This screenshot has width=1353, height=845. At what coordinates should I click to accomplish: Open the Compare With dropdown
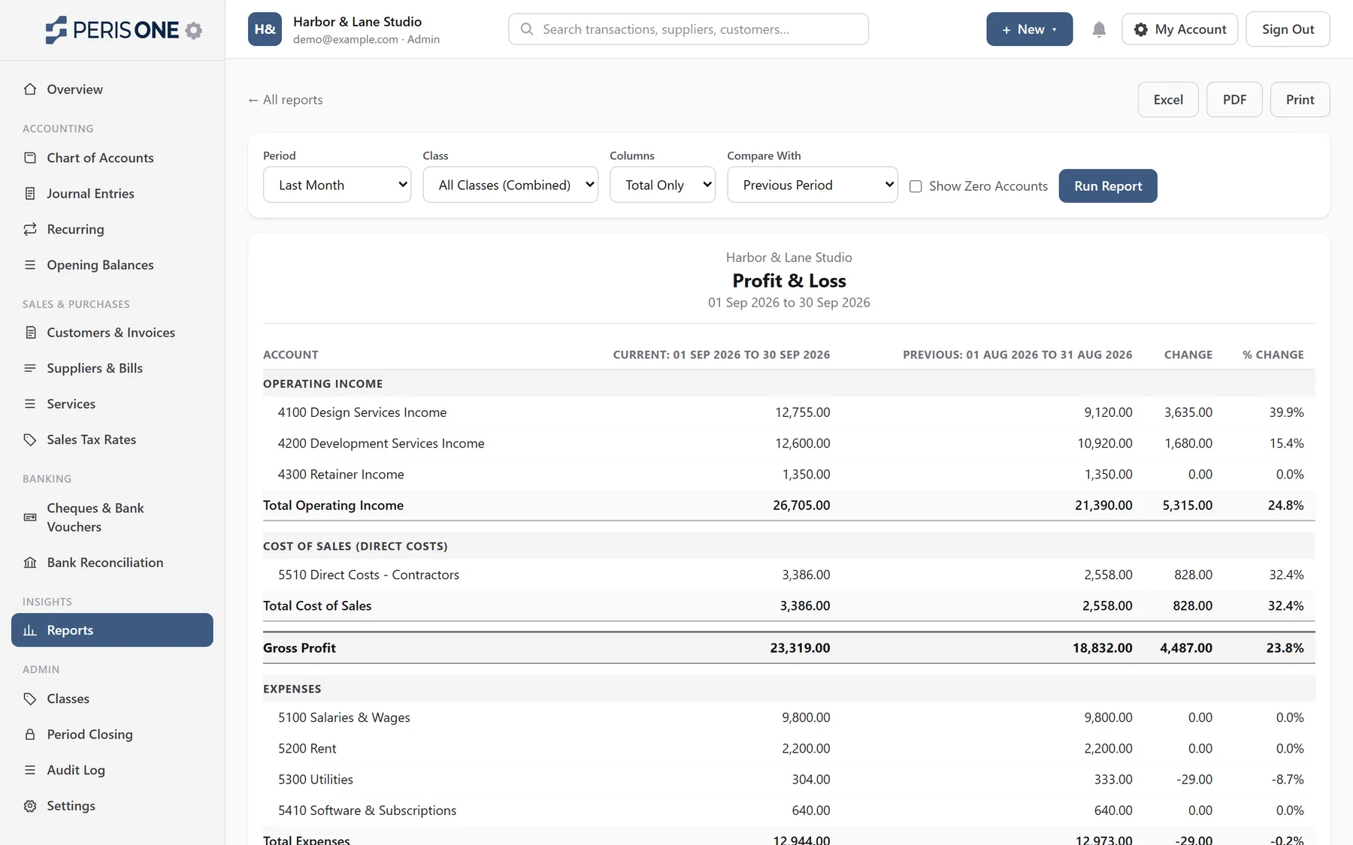[813, 185]
